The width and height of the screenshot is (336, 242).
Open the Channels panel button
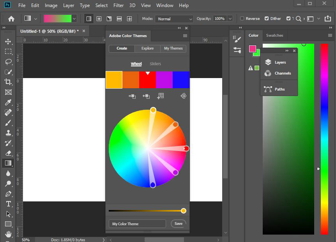[x=279, y=73]
